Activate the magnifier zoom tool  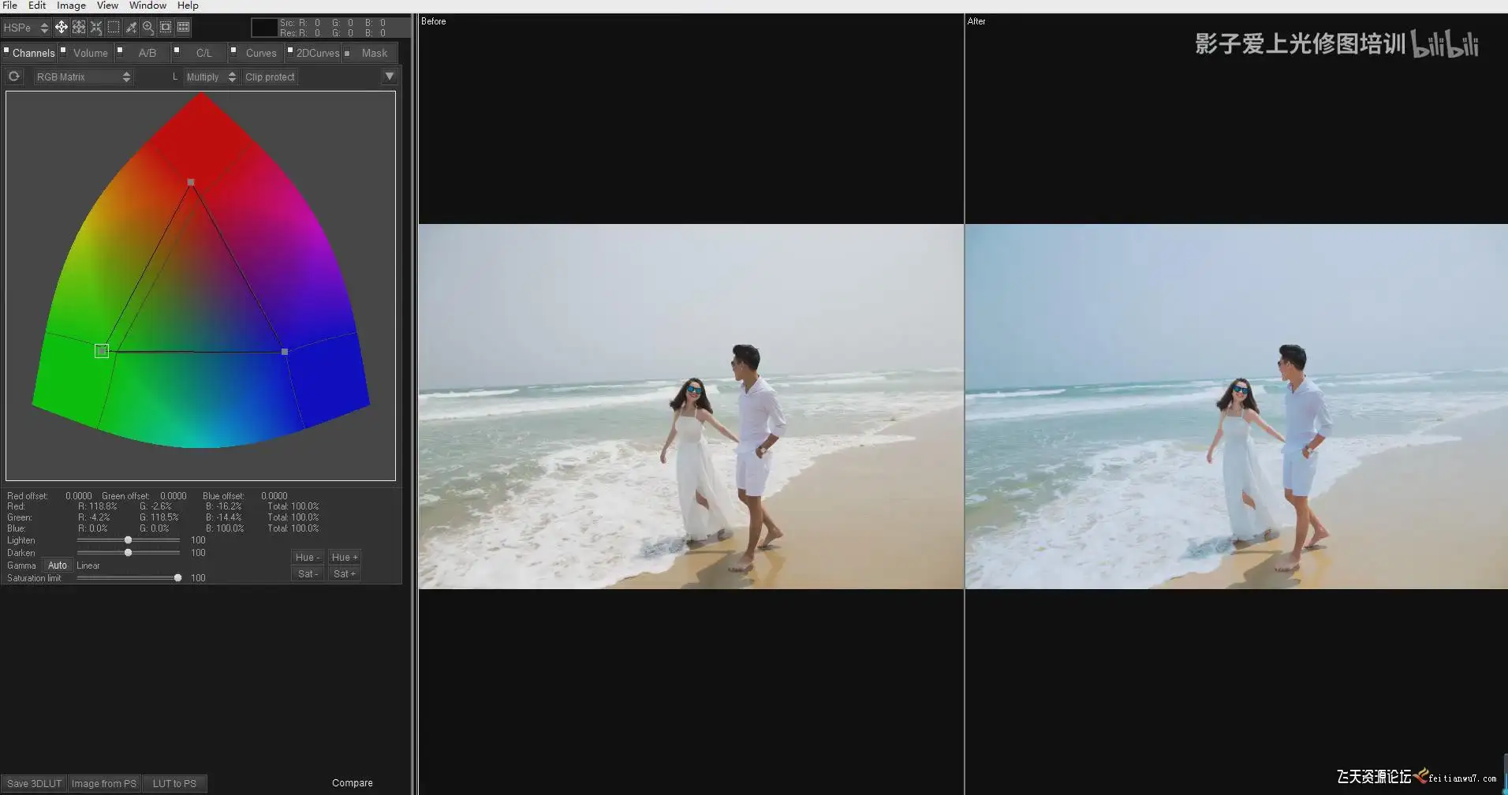click(148, 28)
